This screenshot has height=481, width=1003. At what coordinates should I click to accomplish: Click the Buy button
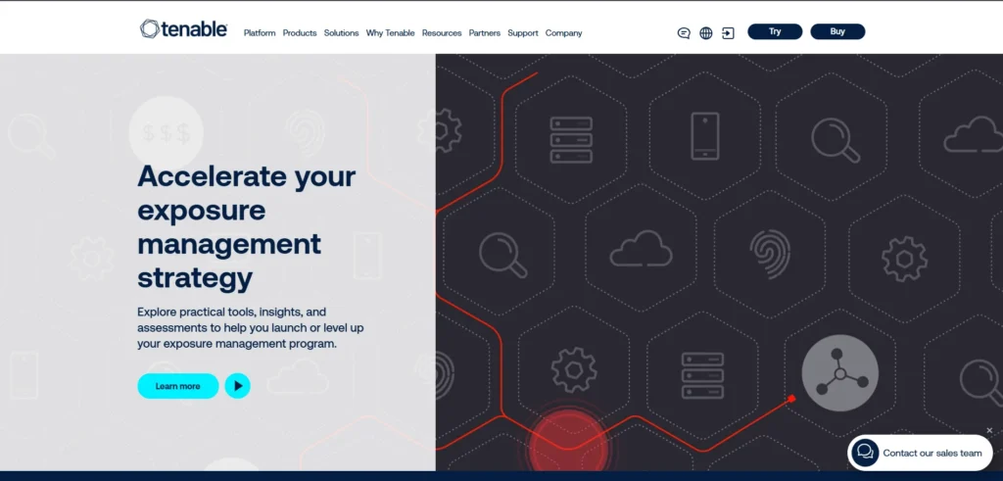click(x=837, y=31)
